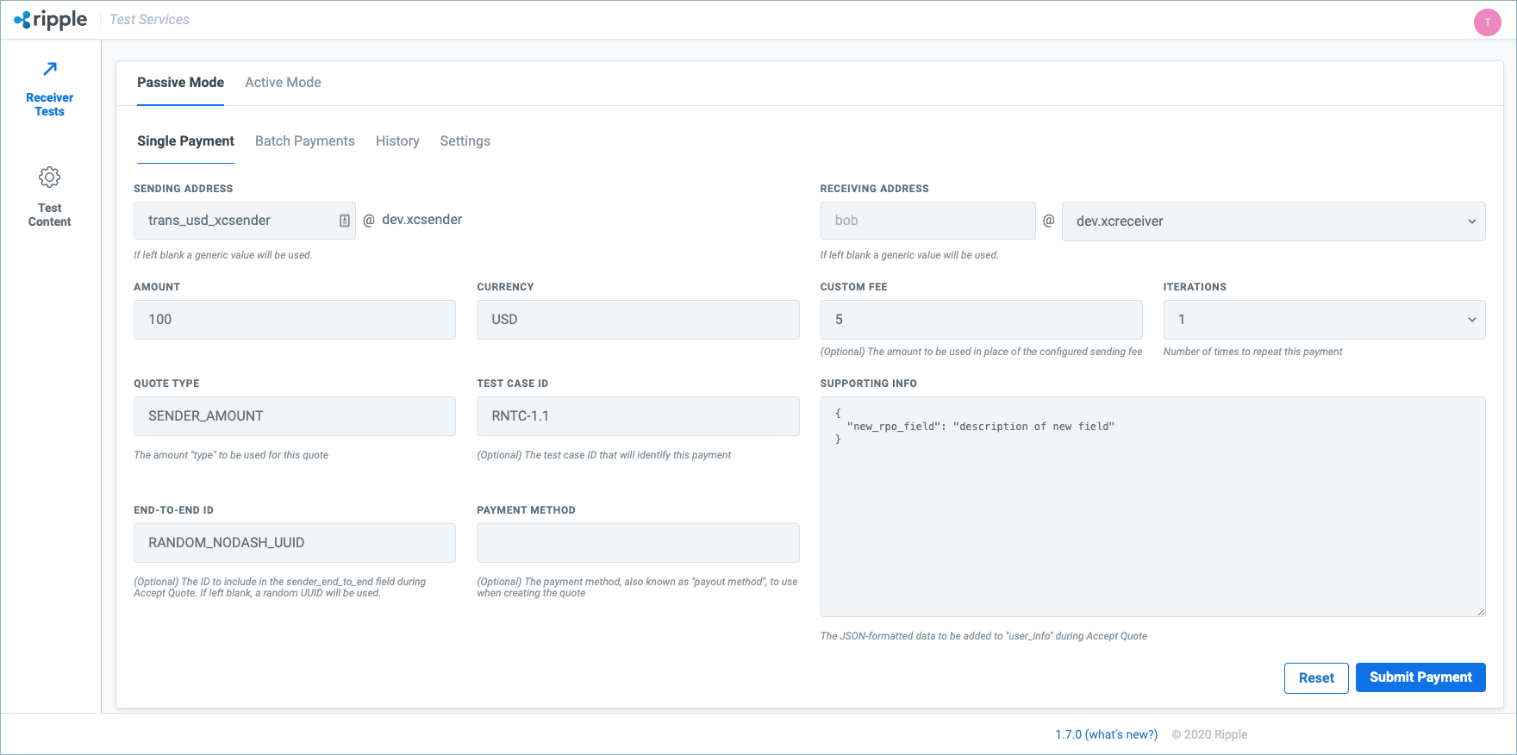Viewport: 1517px width, 755px height.
Task: Switch to Active Mode tab
Action: (x=283, y=83)
